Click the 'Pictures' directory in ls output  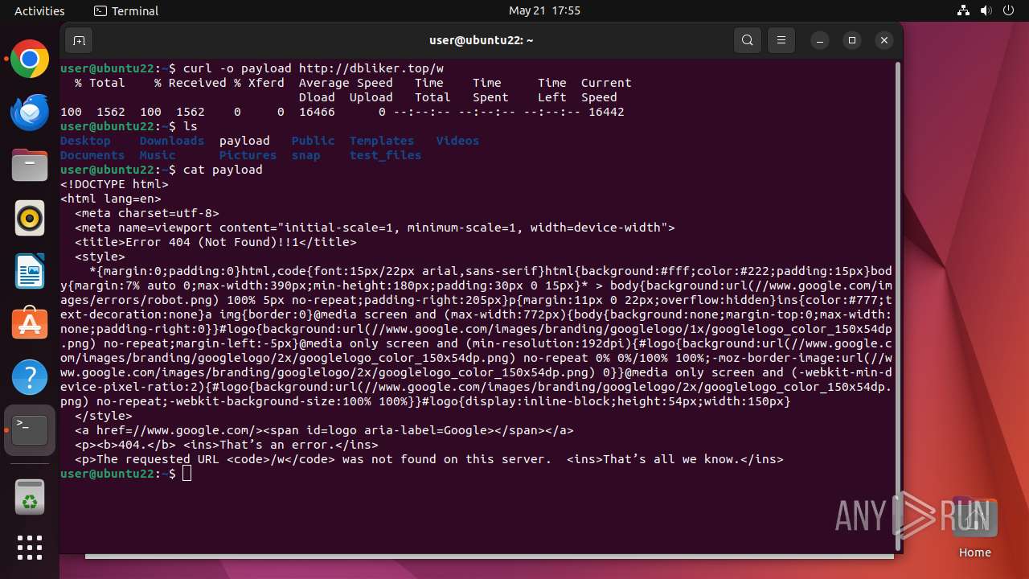point(248,155)
